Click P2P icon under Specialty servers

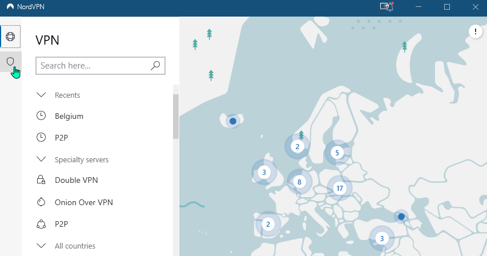(41, 224)
